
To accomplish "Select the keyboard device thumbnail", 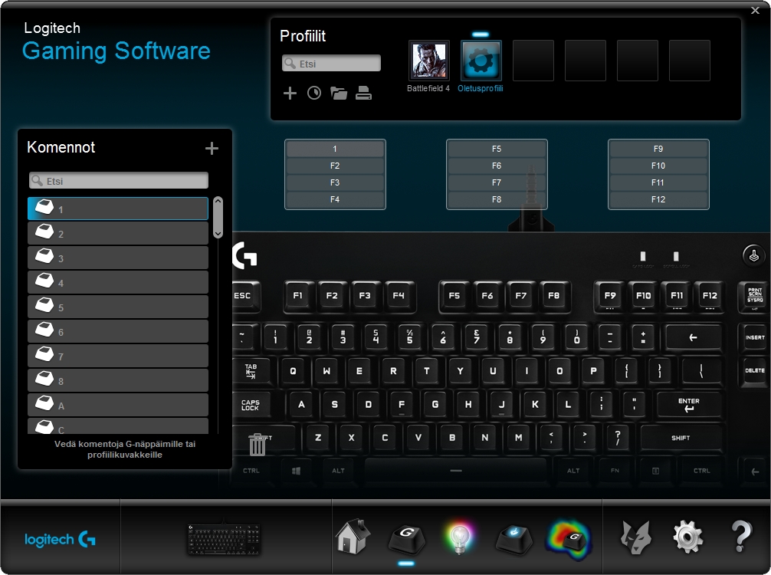I will coord(225,539).
